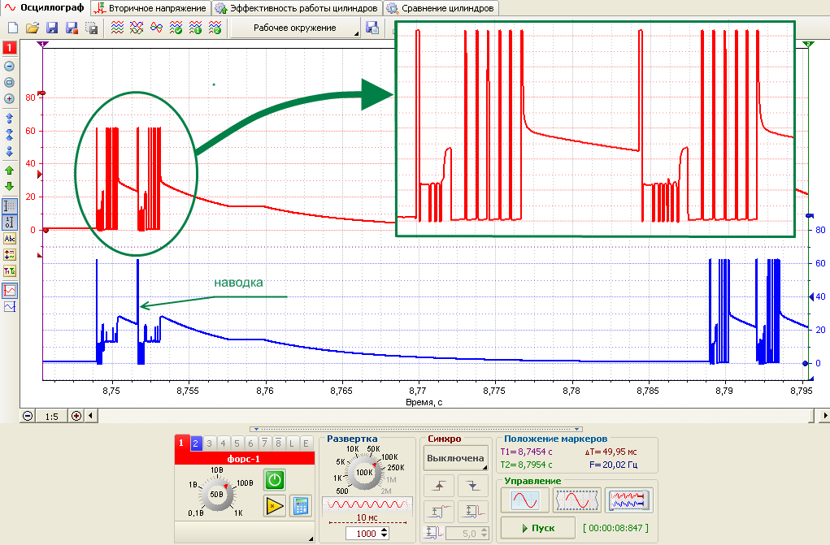Move the trace down with the green down arrow
This screenshot has width=830, height=545.
[9, 186]
